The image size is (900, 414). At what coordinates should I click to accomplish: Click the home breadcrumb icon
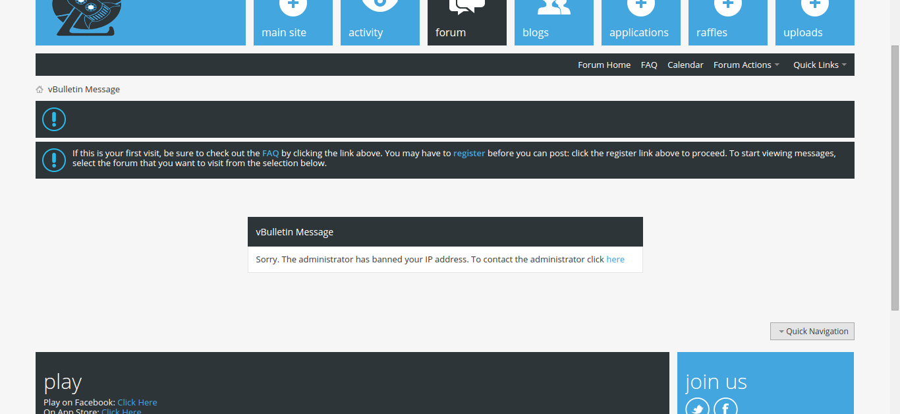[40, 90]
